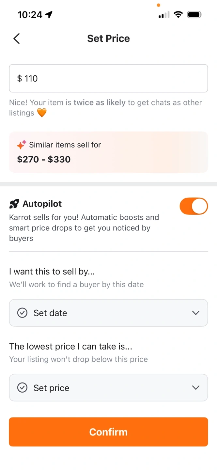This screenshot has width=217, height=470.
Task: Tap the location arrow in status bar
Action: click(x=49, y=15)
